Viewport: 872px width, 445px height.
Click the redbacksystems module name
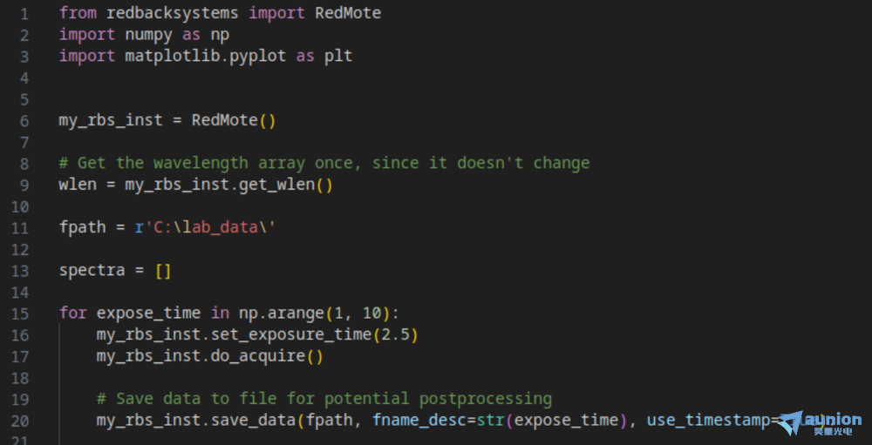click(x=173, y=13)
